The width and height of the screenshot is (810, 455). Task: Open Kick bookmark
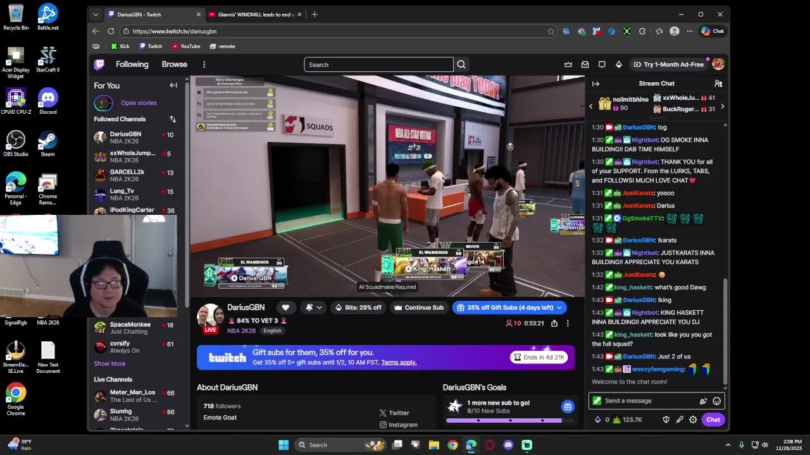point(120,46)
